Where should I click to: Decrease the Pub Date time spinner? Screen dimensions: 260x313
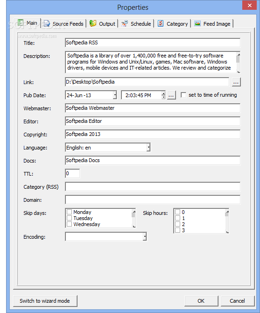(163, 97)
